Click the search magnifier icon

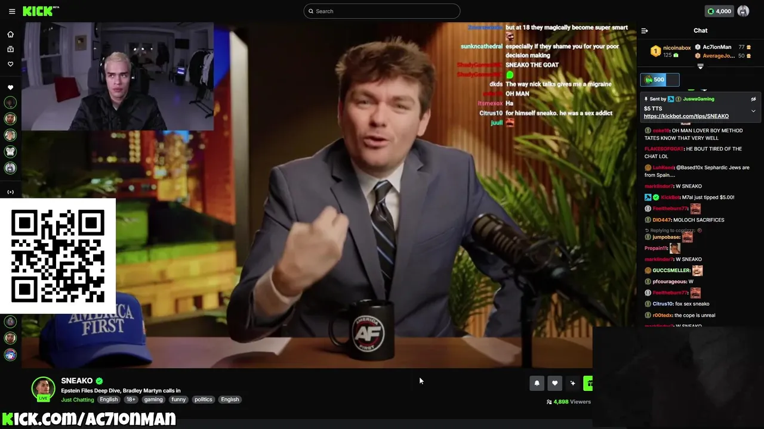[311, 11]
